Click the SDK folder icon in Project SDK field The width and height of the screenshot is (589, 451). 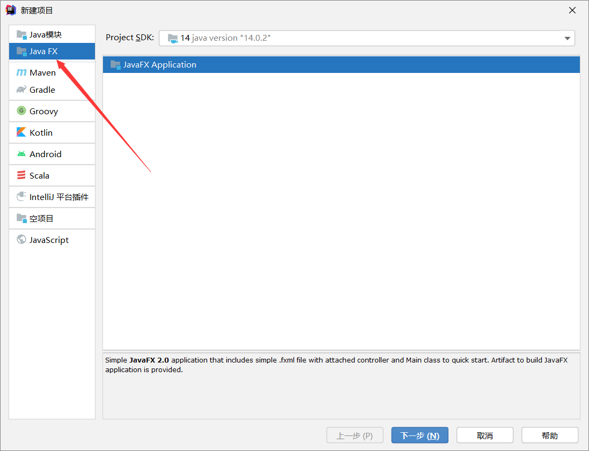click(172, 38)
